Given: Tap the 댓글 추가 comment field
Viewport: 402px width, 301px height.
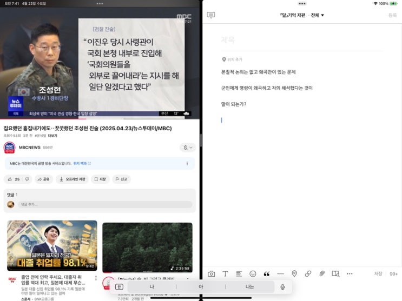Looking at the screenshot, I should pyautogui.click(x=105, y=204).
